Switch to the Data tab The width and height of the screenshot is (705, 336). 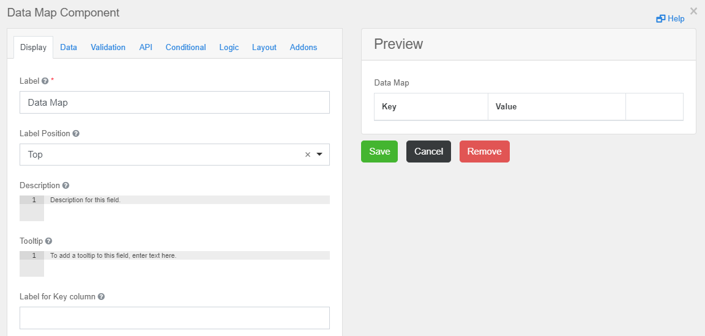click(69, 47)
